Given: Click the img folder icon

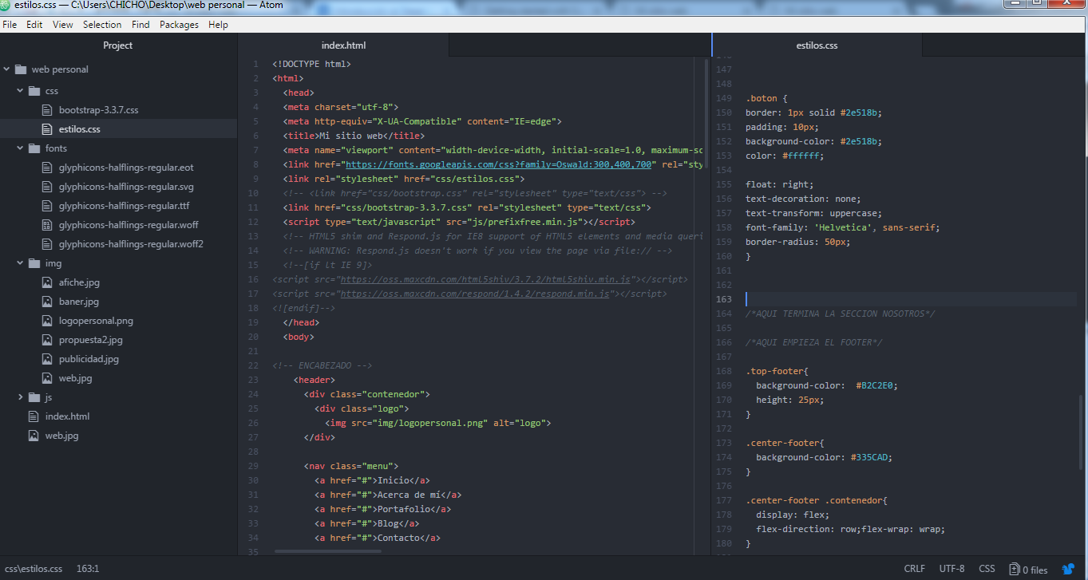Looking at the screenshot, I should (34, 263).
